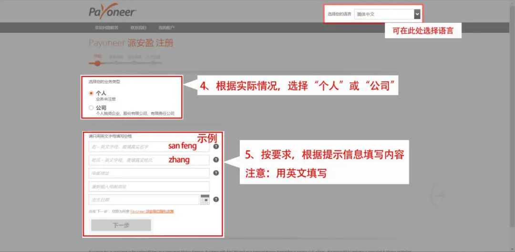Open 常见问题解答 menu item

[x=106, y=28]
